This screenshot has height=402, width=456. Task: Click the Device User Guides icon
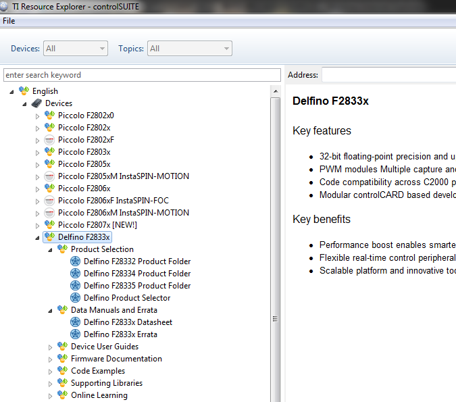(62, 346)
